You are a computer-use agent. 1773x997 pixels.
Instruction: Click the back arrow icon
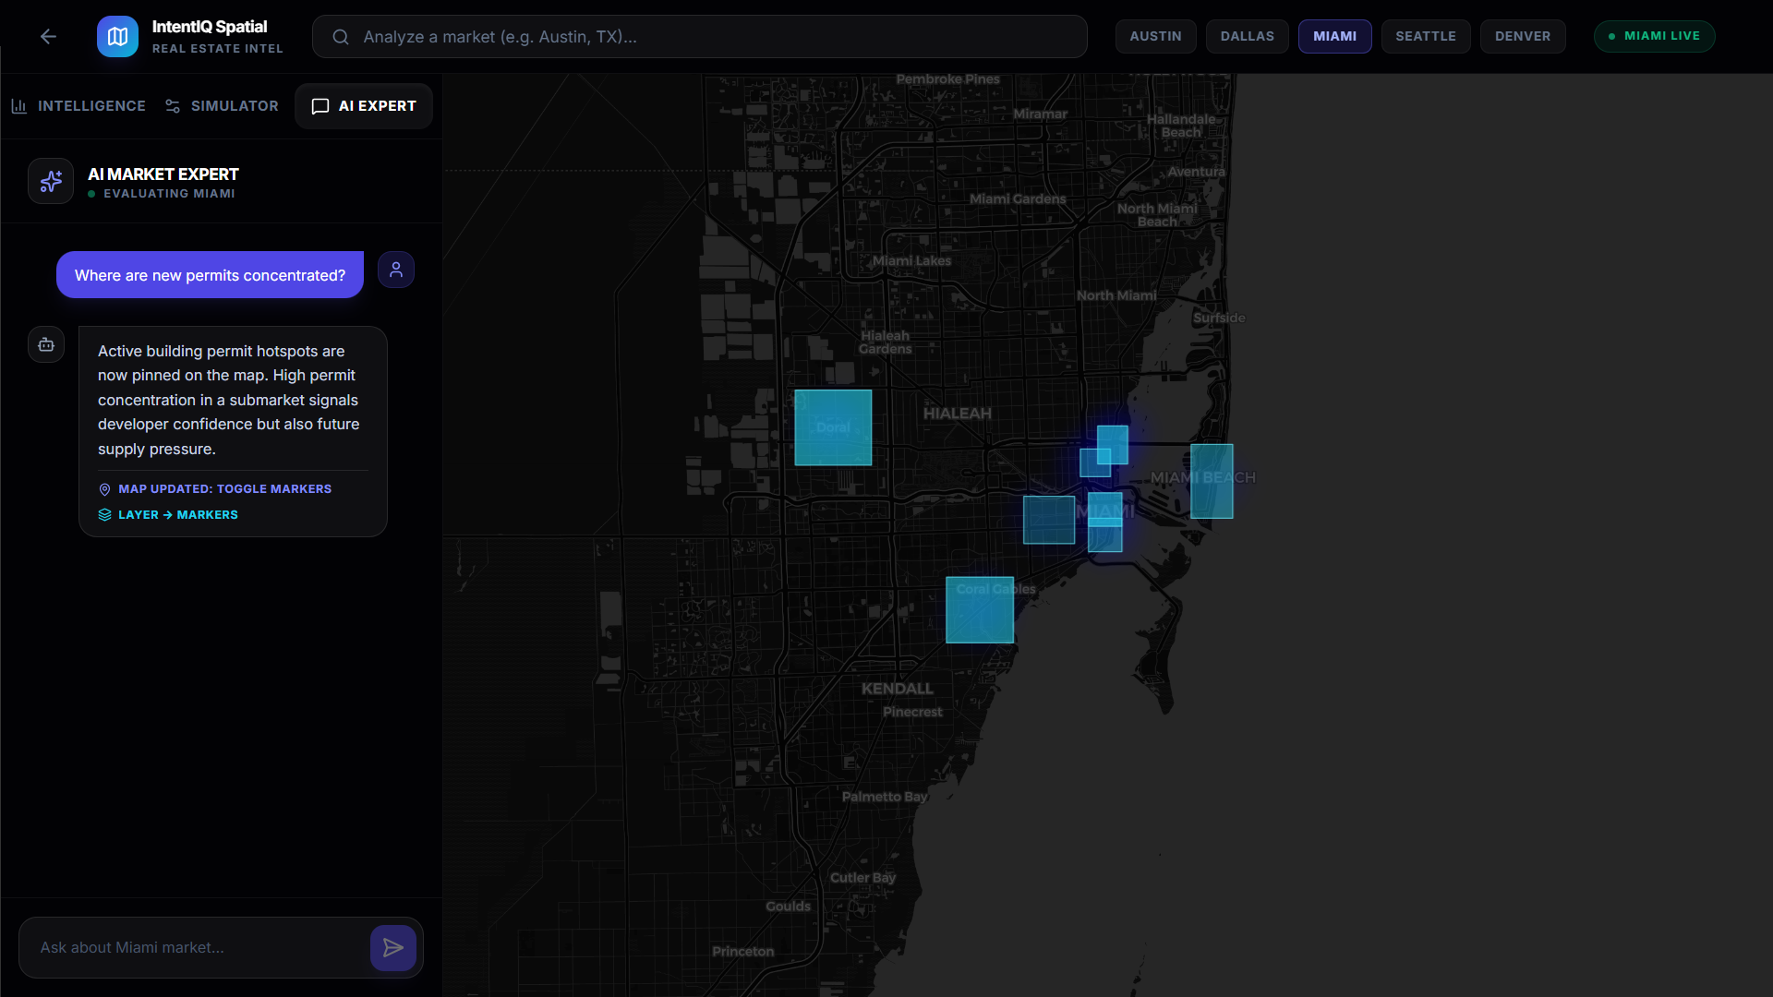coord(48,36)
